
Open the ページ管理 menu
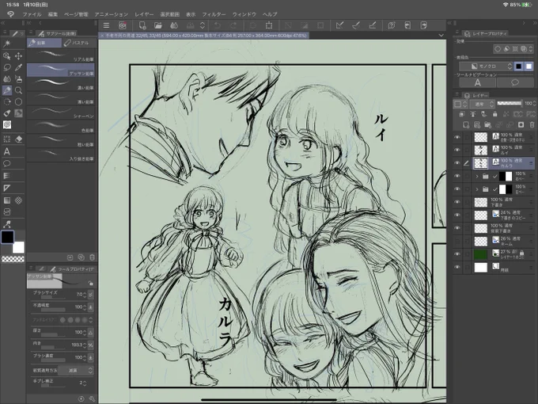point(76,14)
